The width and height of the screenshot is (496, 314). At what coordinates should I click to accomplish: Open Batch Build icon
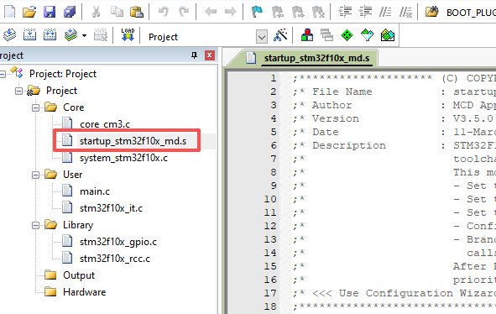[71, 34]
